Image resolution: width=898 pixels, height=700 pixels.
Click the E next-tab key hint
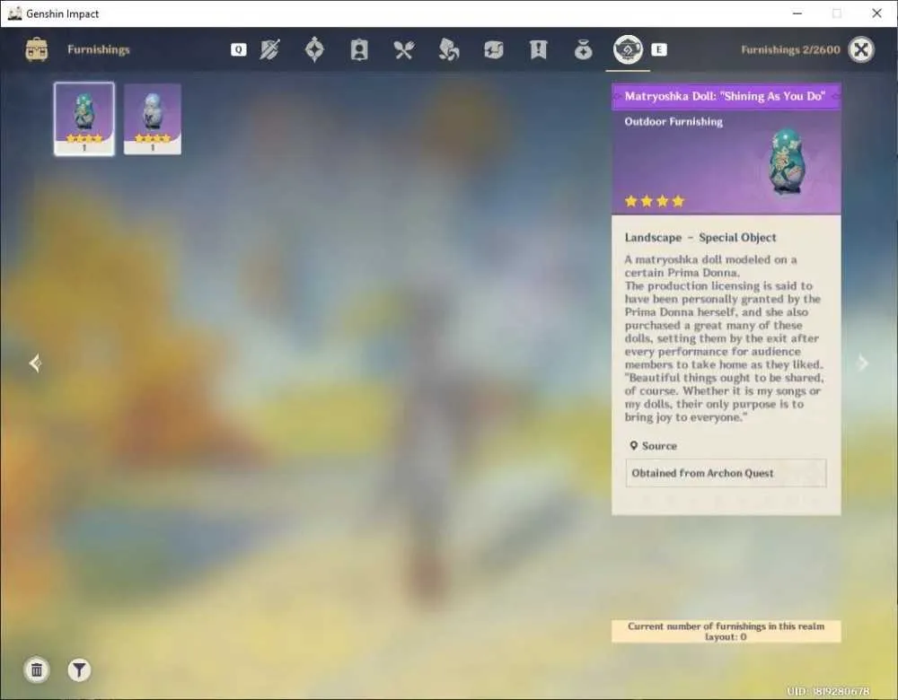659,49
